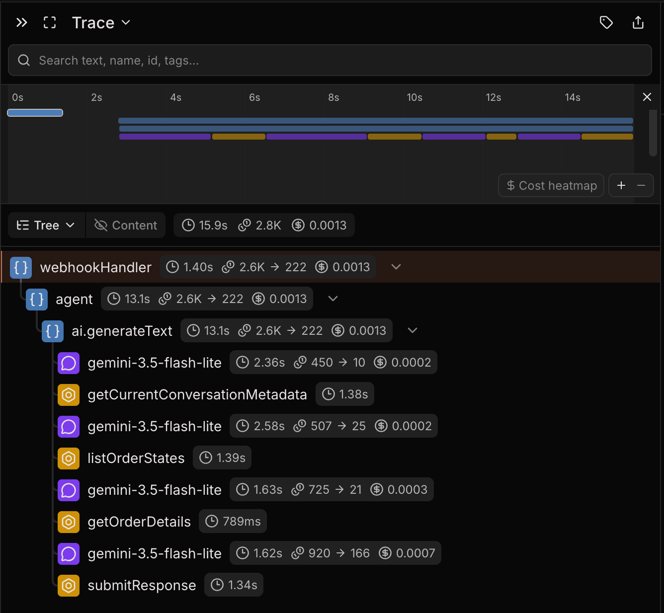This screenshot has width=664, height=613.
Task: Open the Tree view dropdown
Action: 46,225
